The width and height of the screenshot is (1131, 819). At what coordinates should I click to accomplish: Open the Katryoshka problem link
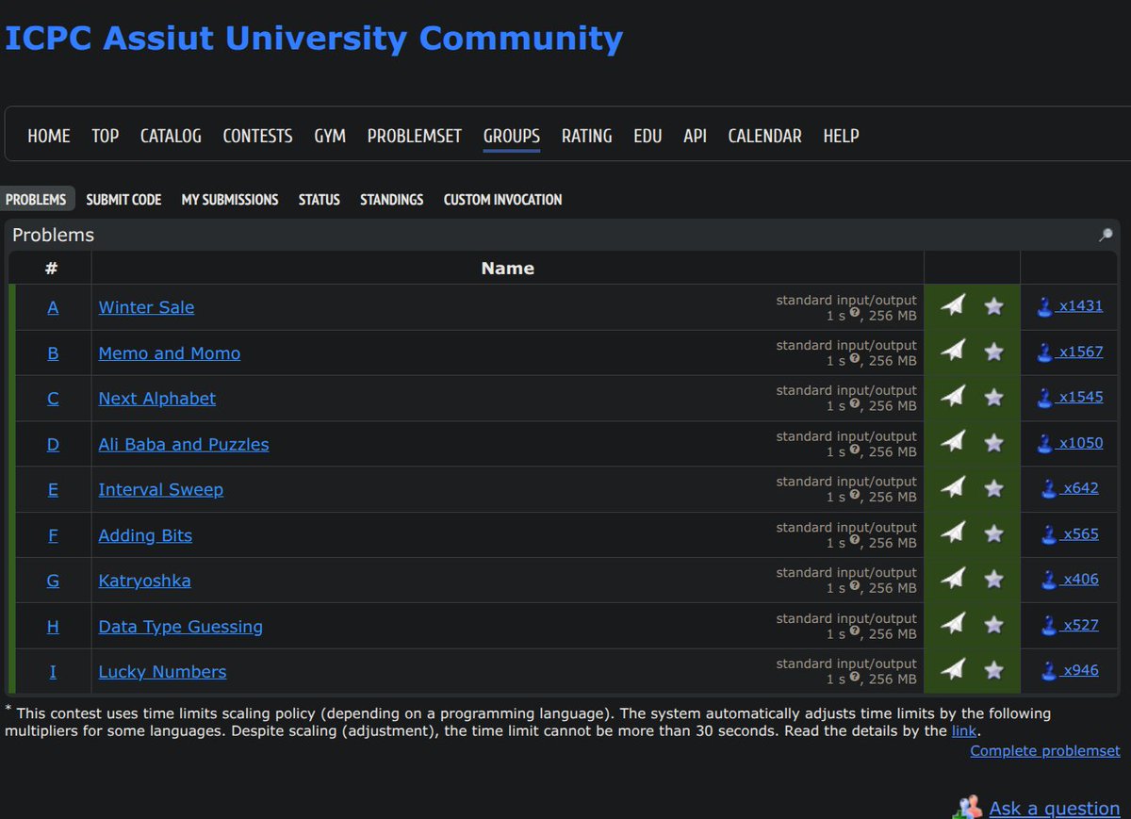[144, 581]
